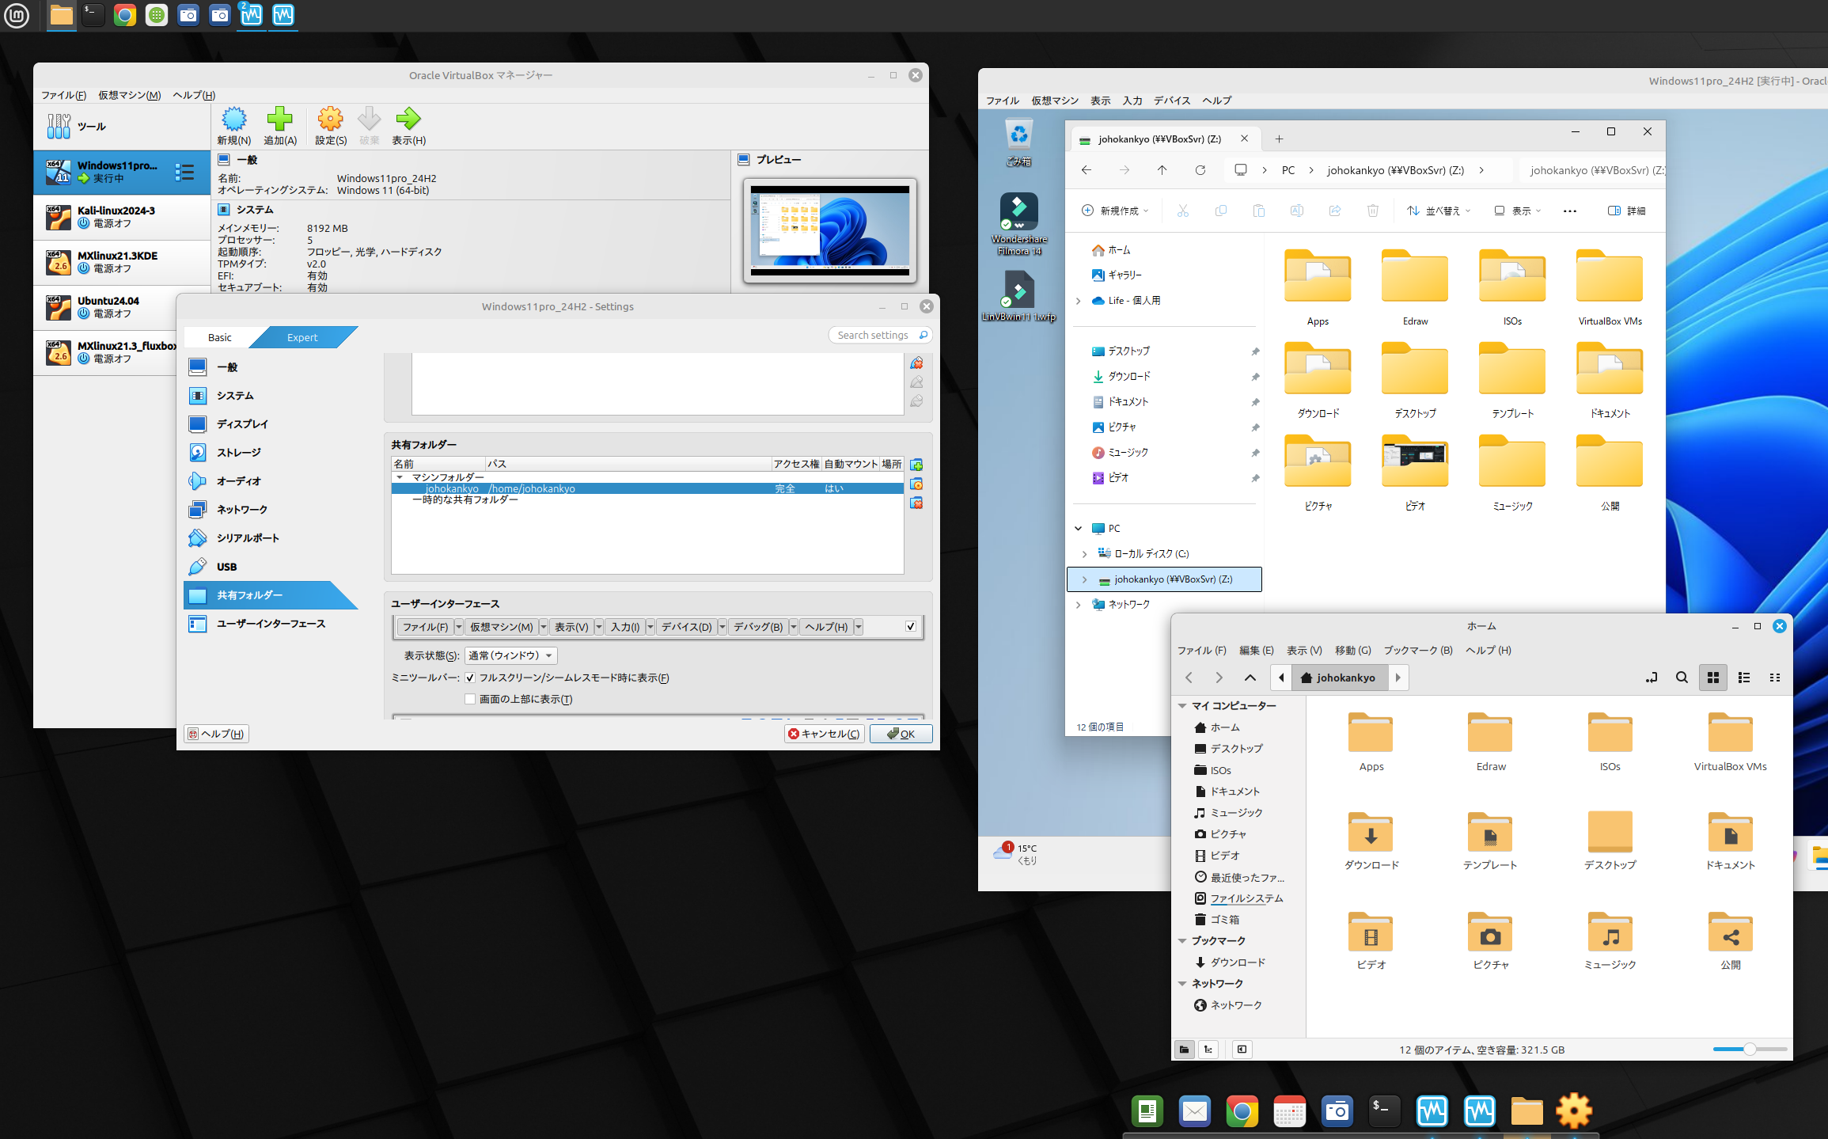1828x1139 pixels.
Task: Click the add shared folder icon
Action: 916,465
